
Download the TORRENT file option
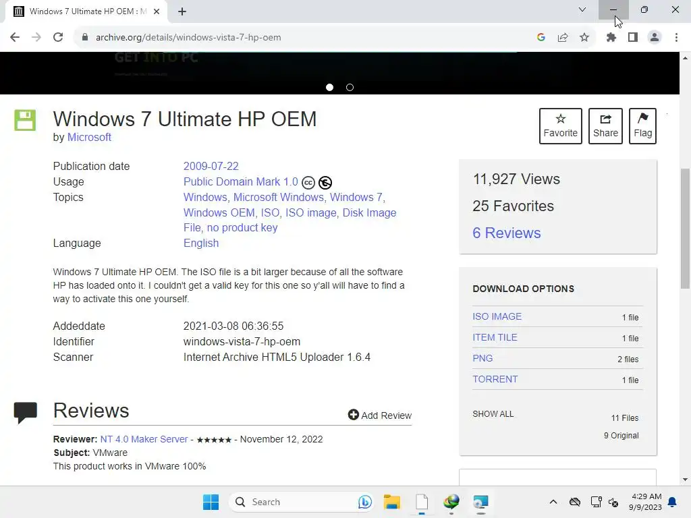click(495, 379)
